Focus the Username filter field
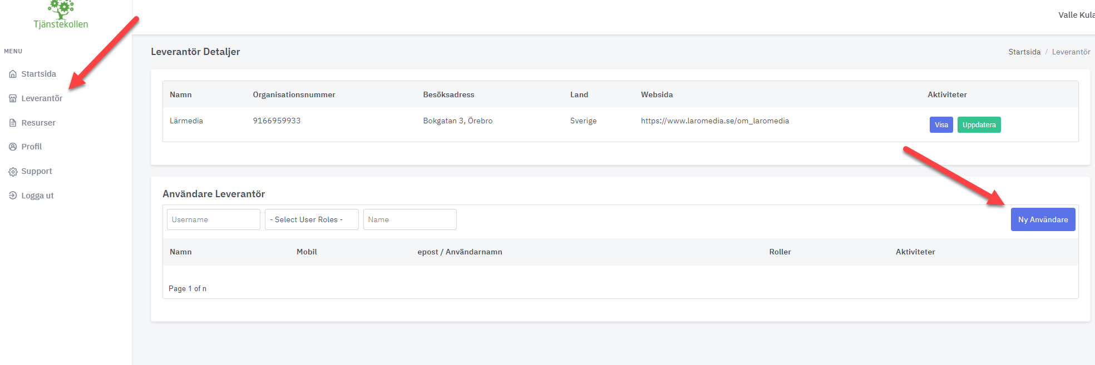Image resolution: width=1095 pixels, height=365 pixels. [x=214, y=219]
